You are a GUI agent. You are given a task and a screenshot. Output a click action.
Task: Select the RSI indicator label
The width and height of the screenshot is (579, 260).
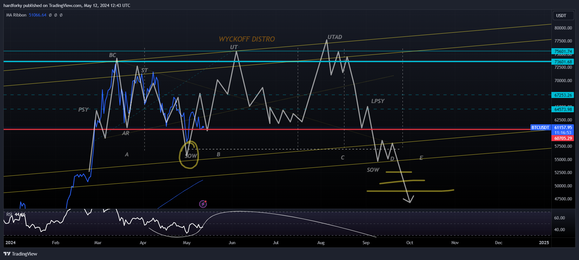point(9,214)
